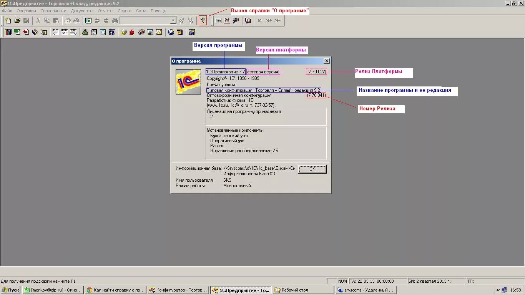Click the 1C logo image in dialog
This screenshot has height=295, width=525.
(188, 82)
